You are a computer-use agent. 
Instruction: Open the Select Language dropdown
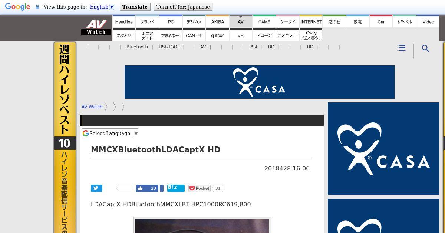click(x=110, y=133)
